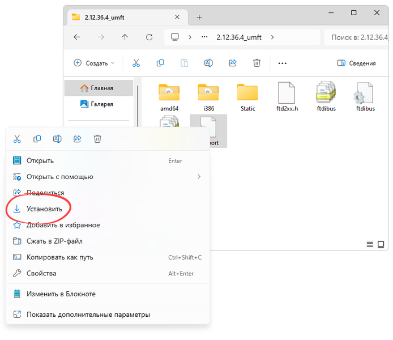Viewport: 393px width, 340px height.
Task: Select the i386 folder
Action: [208, 97]
